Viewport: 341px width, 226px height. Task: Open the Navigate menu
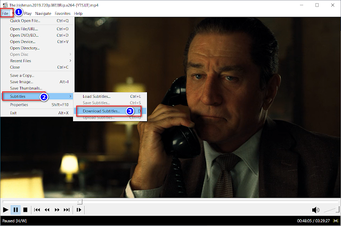point(43,13)
